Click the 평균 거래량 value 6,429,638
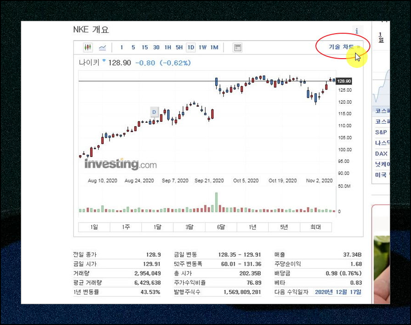Viewport: 411px width, 325px height. click(148, 283)
